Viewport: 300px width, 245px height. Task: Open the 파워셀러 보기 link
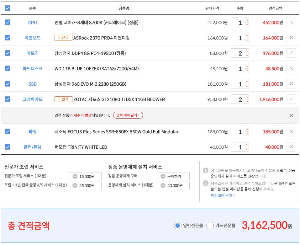point(222,196)
